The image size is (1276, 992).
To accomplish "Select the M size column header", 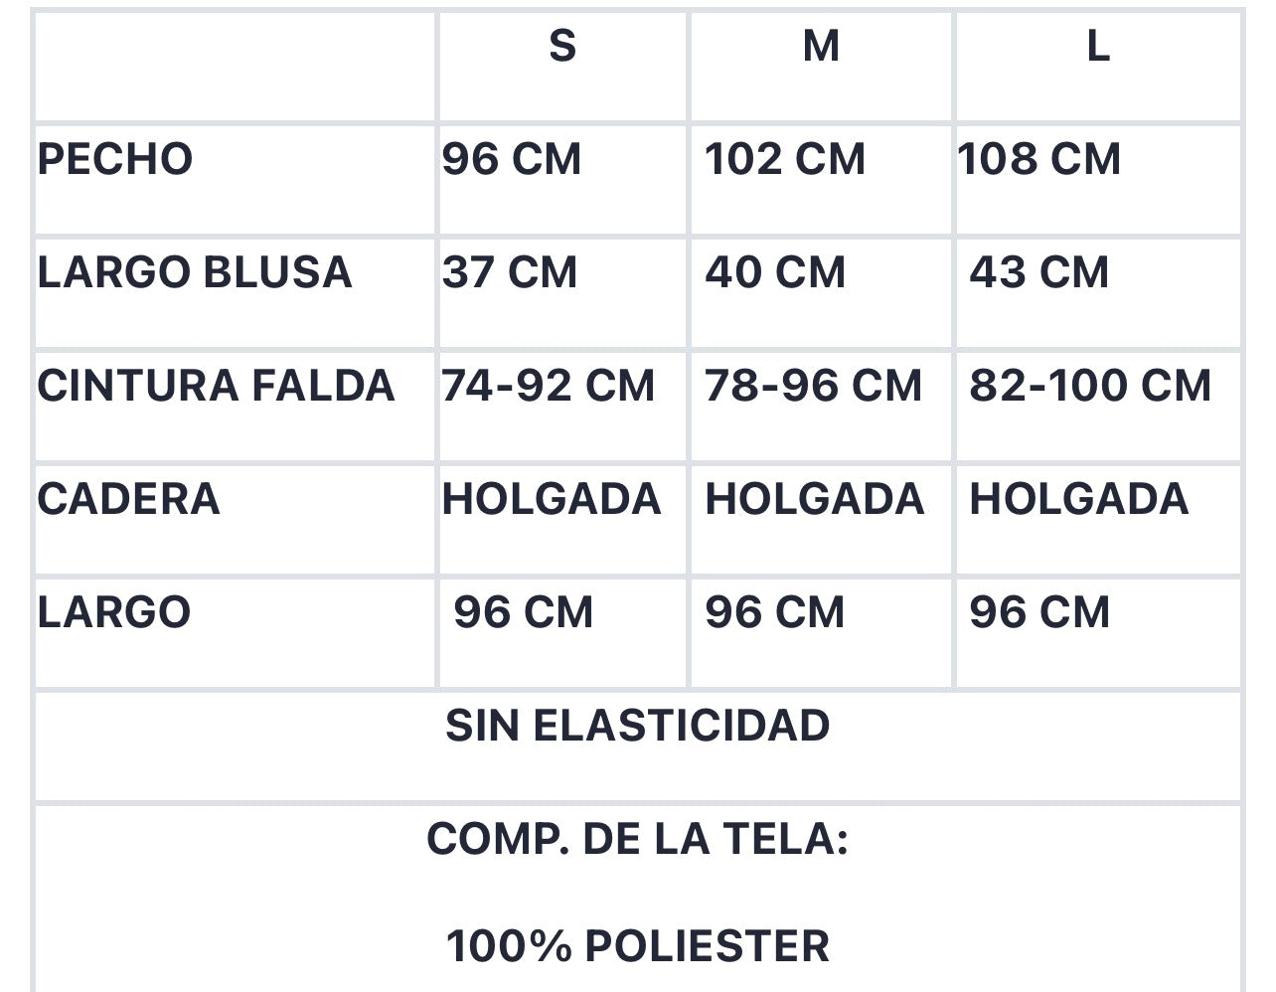I will point(821,46).
